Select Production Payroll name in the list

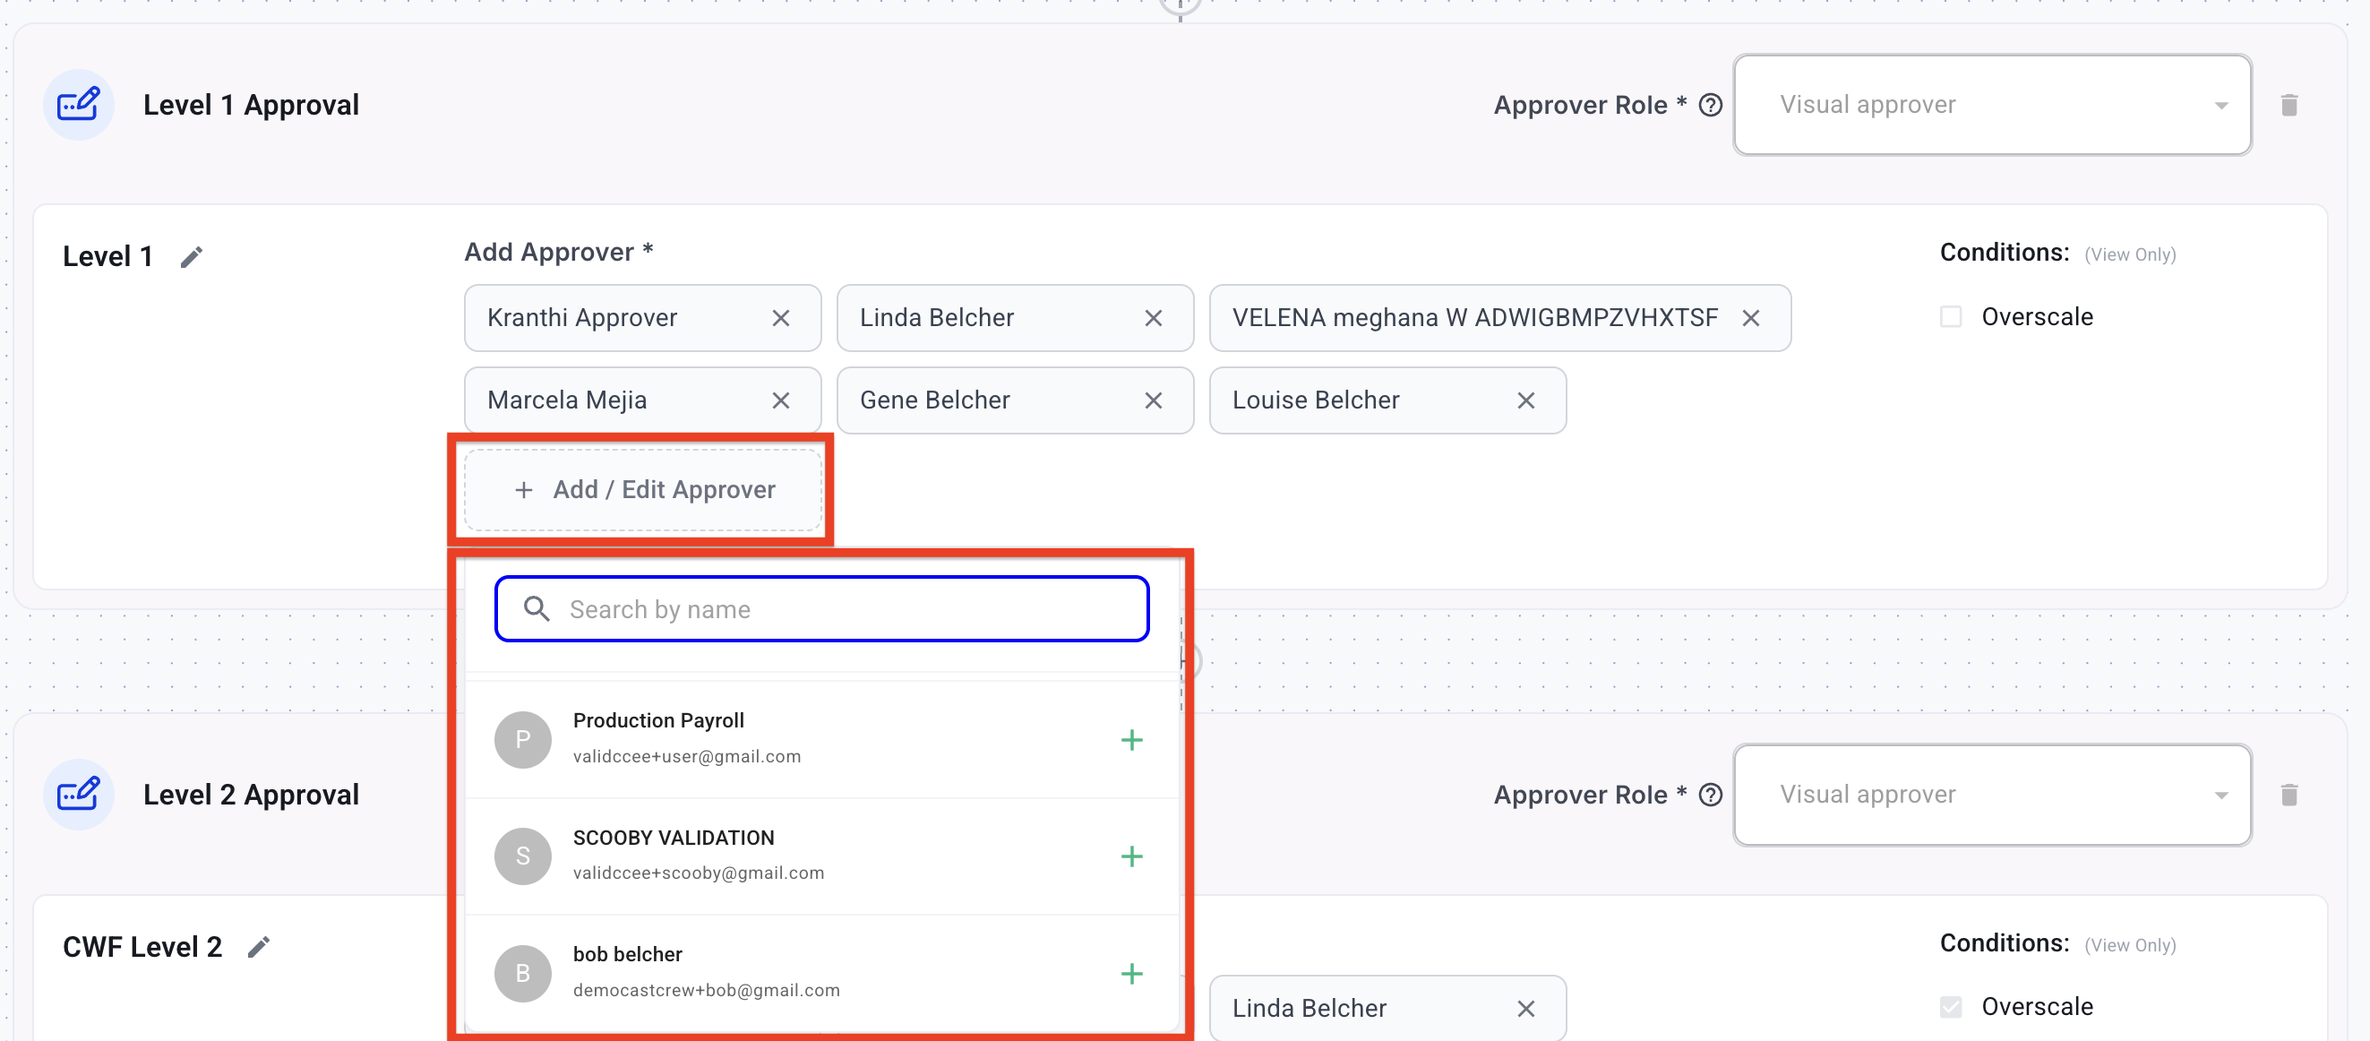coord(658,720)
